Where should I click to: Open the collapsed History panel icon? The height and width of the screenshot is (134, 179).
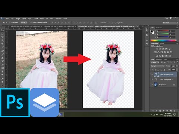point(147,30)
